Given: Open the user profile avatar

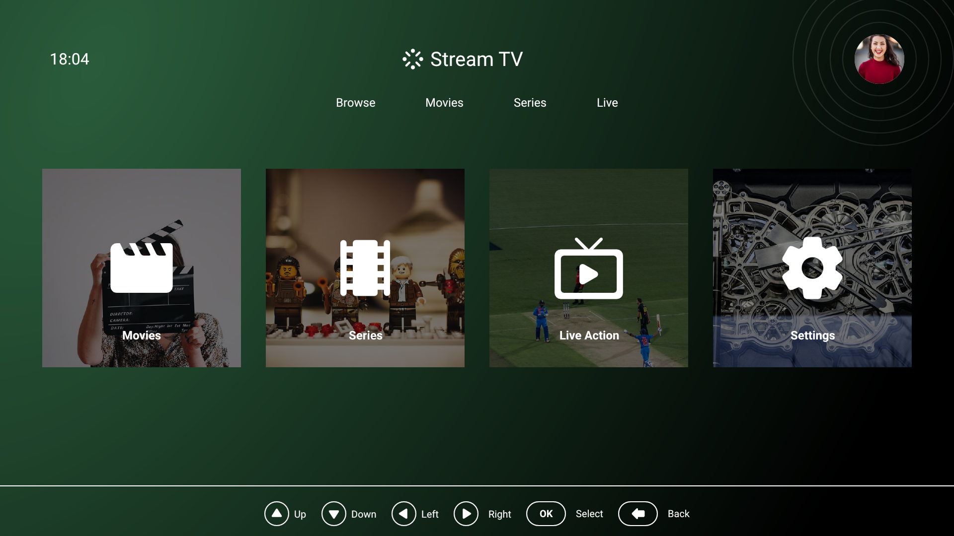Looking at the screenshot, I should [879, 59].
